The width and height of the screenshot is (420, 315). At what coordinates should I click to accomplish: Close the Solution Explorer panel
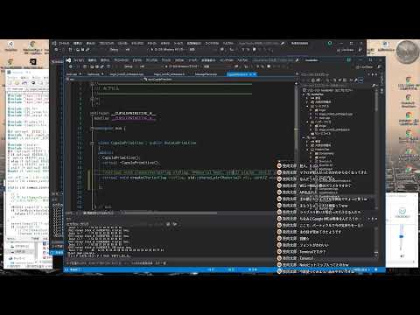pos(376,74)
